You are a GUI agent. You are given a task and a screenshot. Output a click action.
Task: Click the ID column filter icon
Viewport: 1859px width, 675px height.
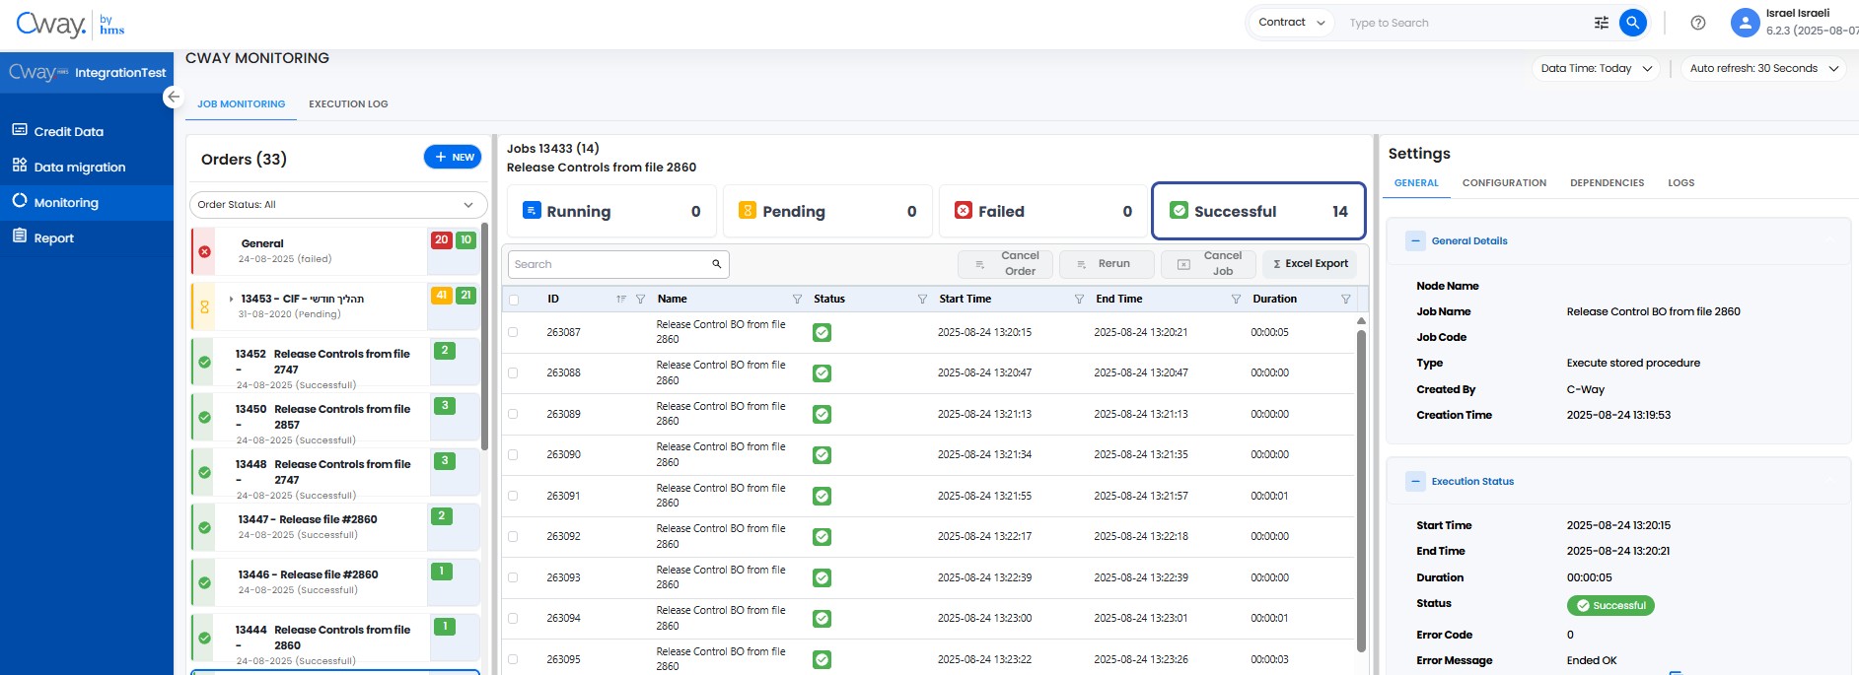(x=640, y=300)
